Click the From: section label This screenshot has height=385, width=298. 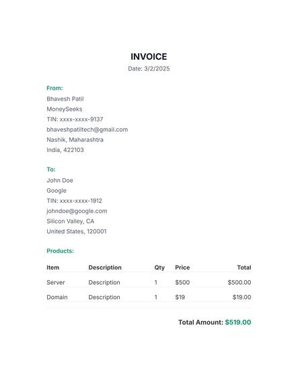54,88
